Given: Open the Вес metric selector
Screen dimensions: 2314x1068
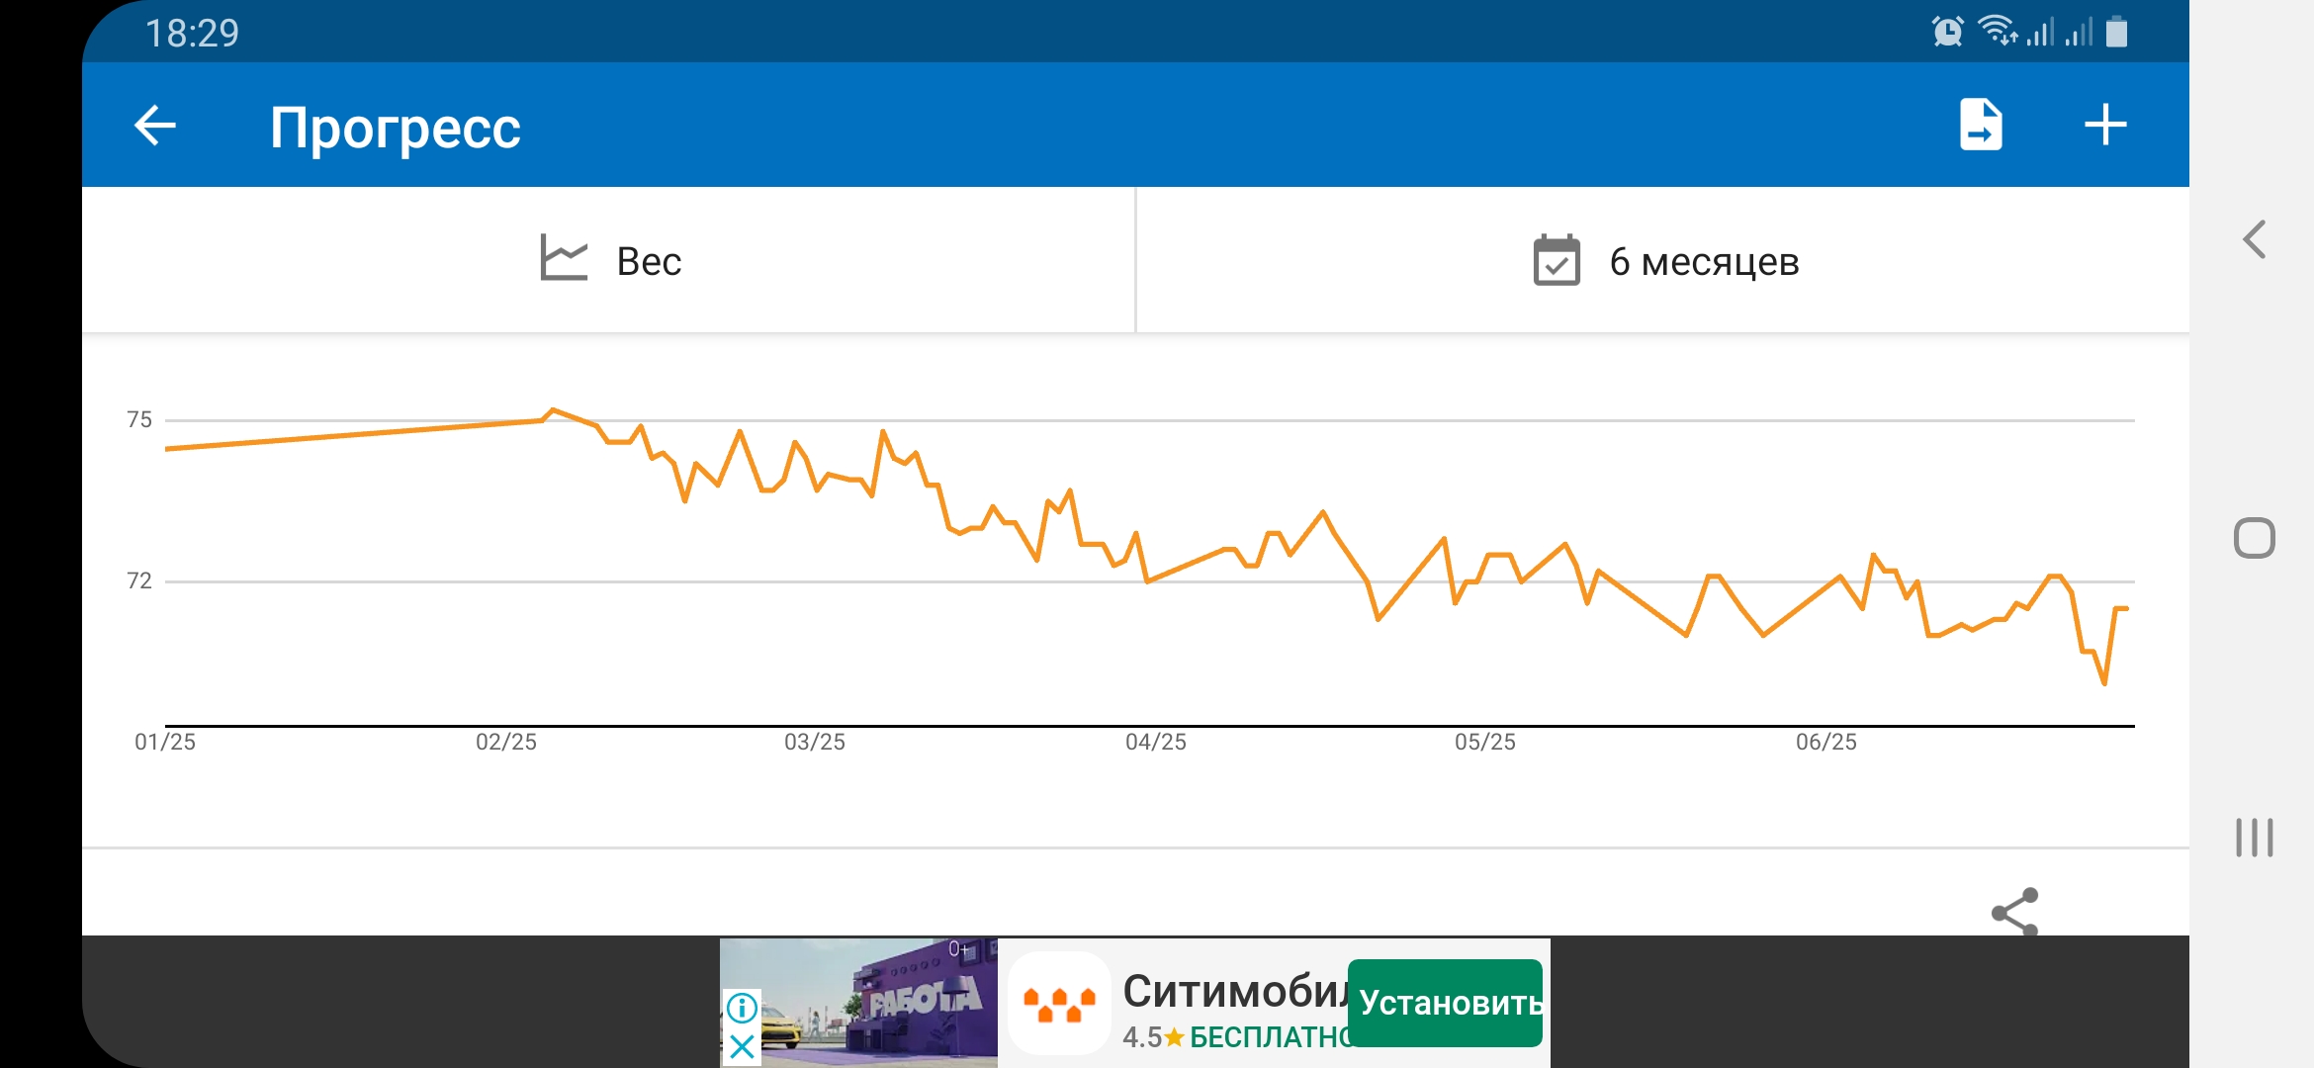Looking at the screenshot, I should pos(609,259).
